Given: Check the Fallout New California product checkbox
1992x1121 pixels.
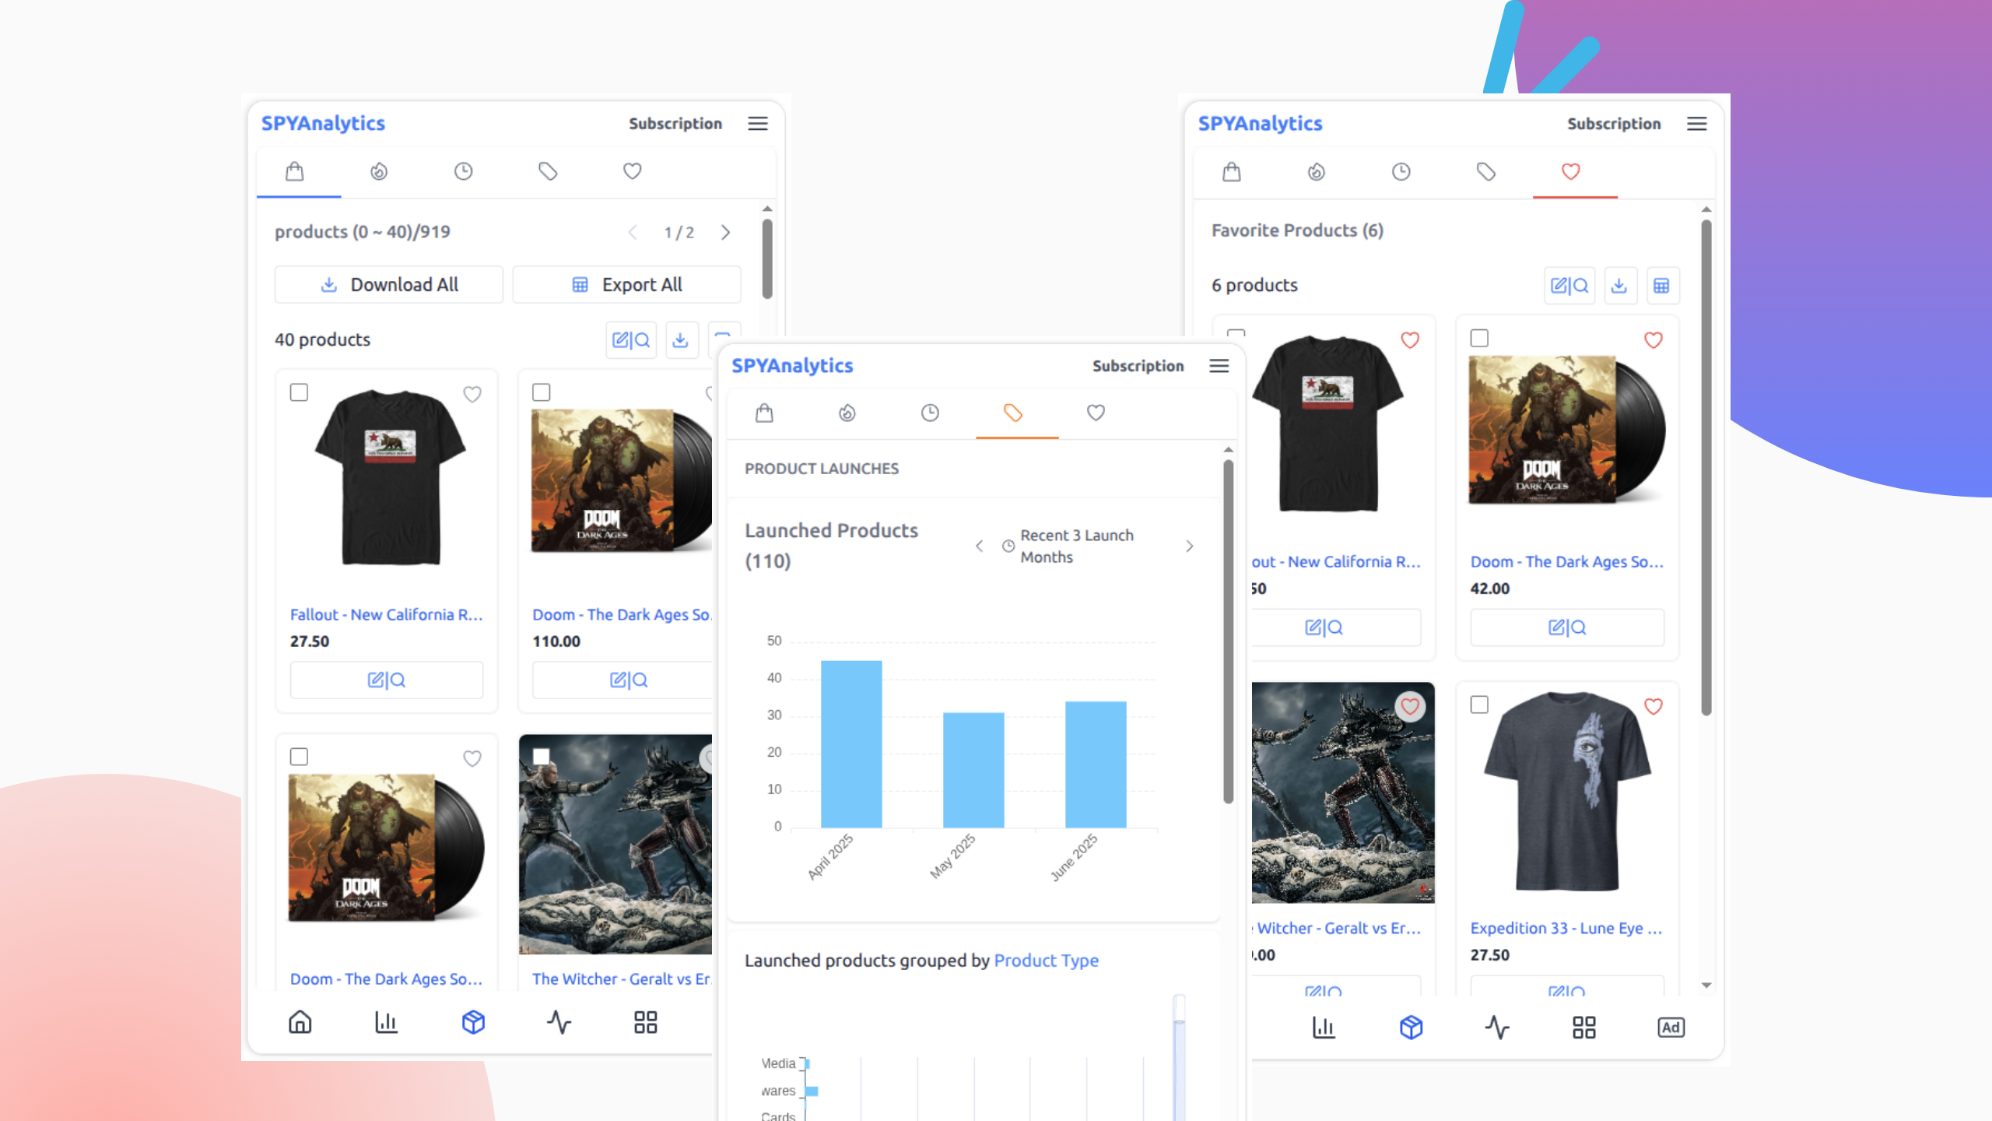Looking at the screenshot, I should click(x=299, y=393).
